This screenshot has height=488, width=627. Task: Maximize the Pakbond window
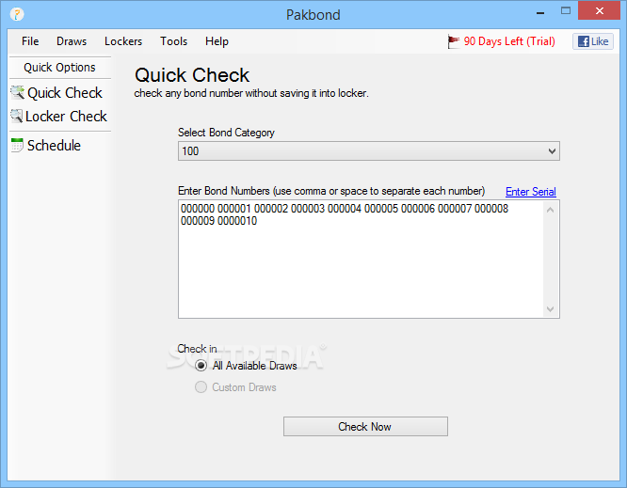click(566, 10)
